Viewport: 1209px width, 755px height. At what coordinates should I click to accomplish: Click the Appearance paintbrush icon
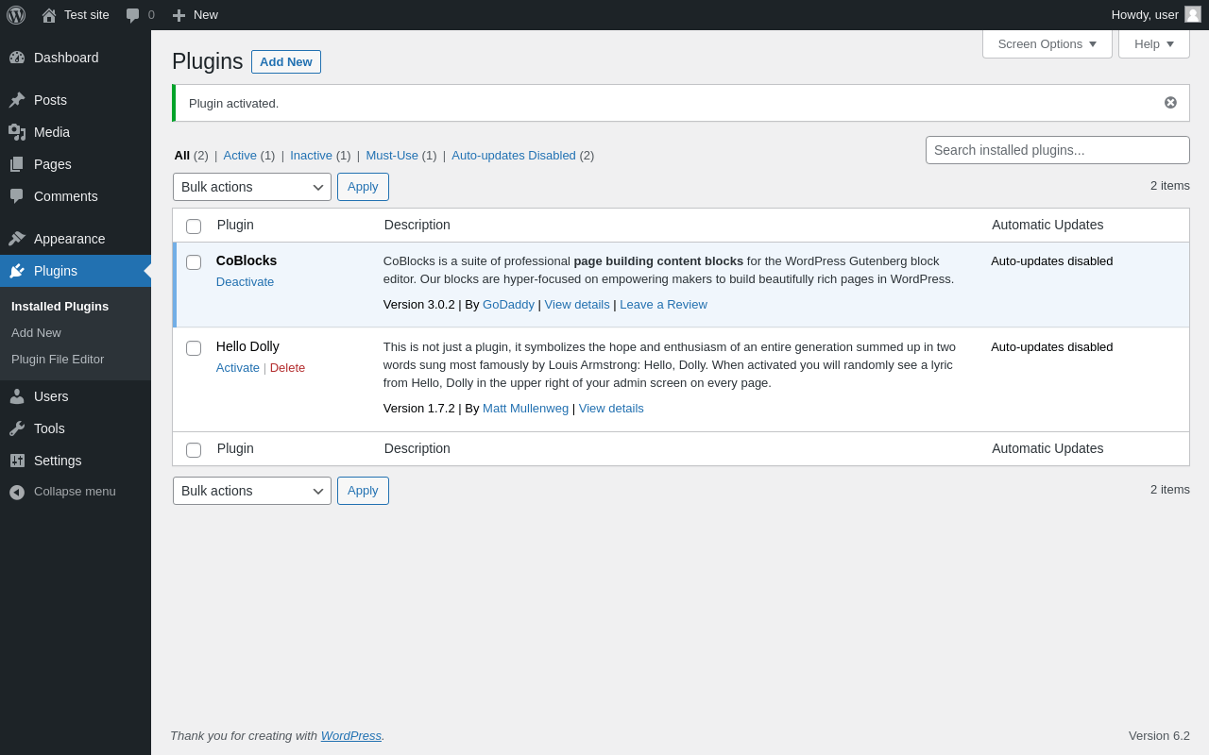click(x=17, y=239)
